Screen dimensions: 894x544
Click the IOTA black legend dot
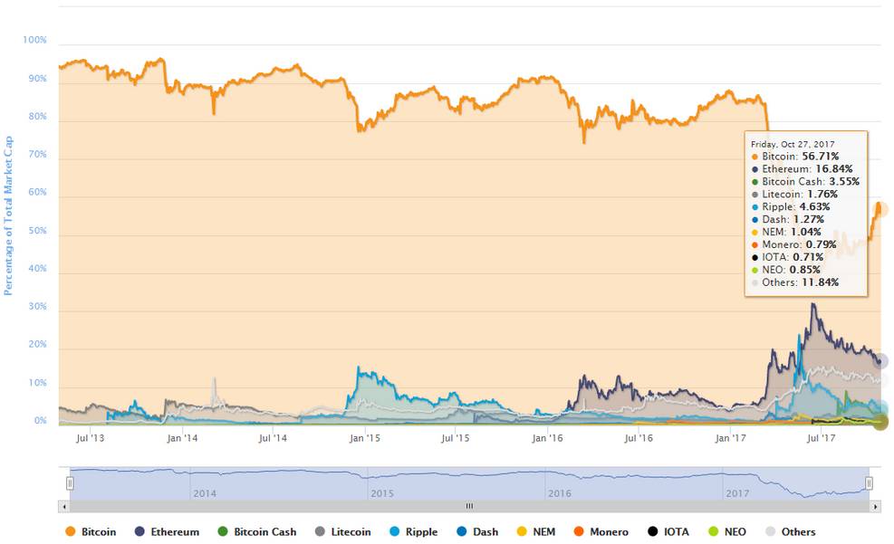point(653,531)
